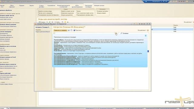The image size is (194, 109).
Task: Click the calculator M button in dialog title bar
Action: [x=139, y=24]
